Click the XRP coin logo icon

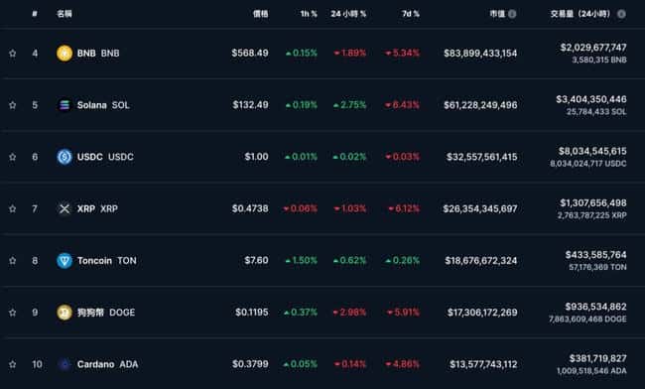tap(64, 208)
